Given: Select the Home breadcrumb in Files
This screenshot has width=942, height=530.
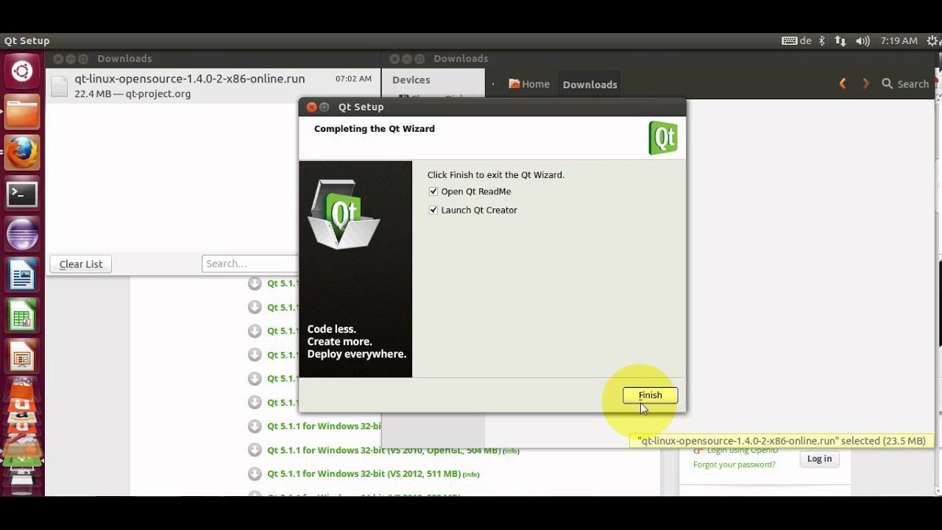Looking at the screenshot, I should pyautogui.click(x=529, y=84).
